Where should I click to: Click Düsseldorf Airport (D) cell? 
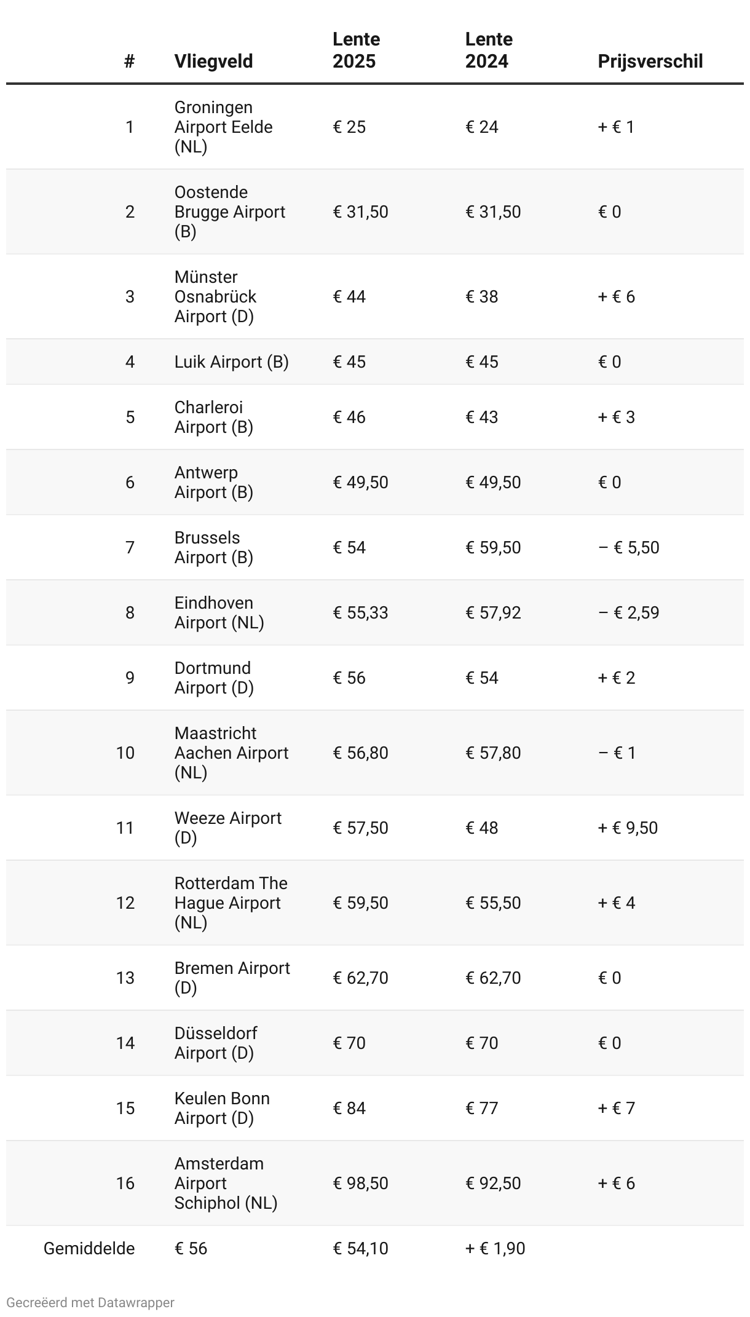[x=215, y=1043]
